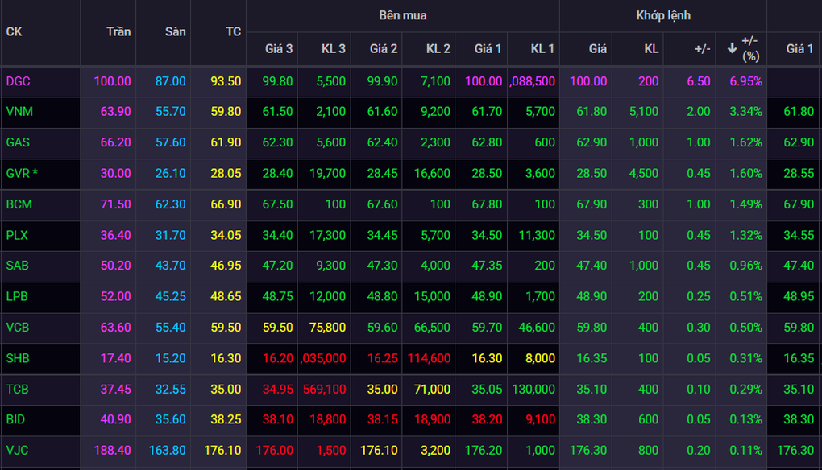Click the descending sort arrow beside +/- (%)
The height and width of the screenshot is (470, 822).
click(x=732, y=48)
